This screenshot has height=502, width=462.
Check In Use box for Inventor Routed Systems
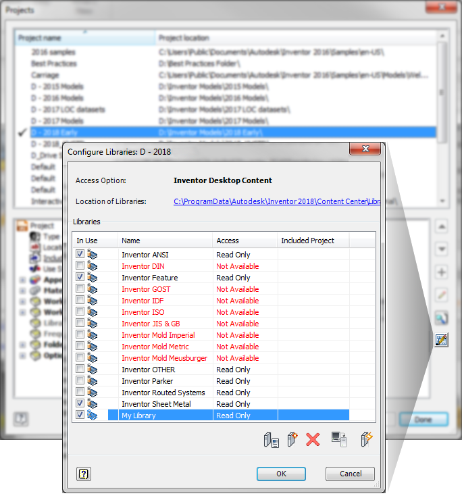pyautogui.click(x=80, y=392)
